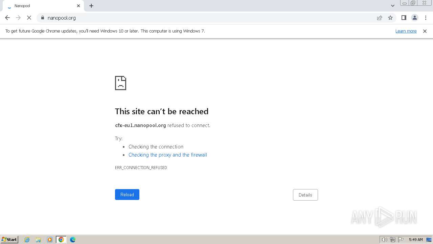
Task: Open Windows Media Player from taskbar
Action: tap(50, 240)
